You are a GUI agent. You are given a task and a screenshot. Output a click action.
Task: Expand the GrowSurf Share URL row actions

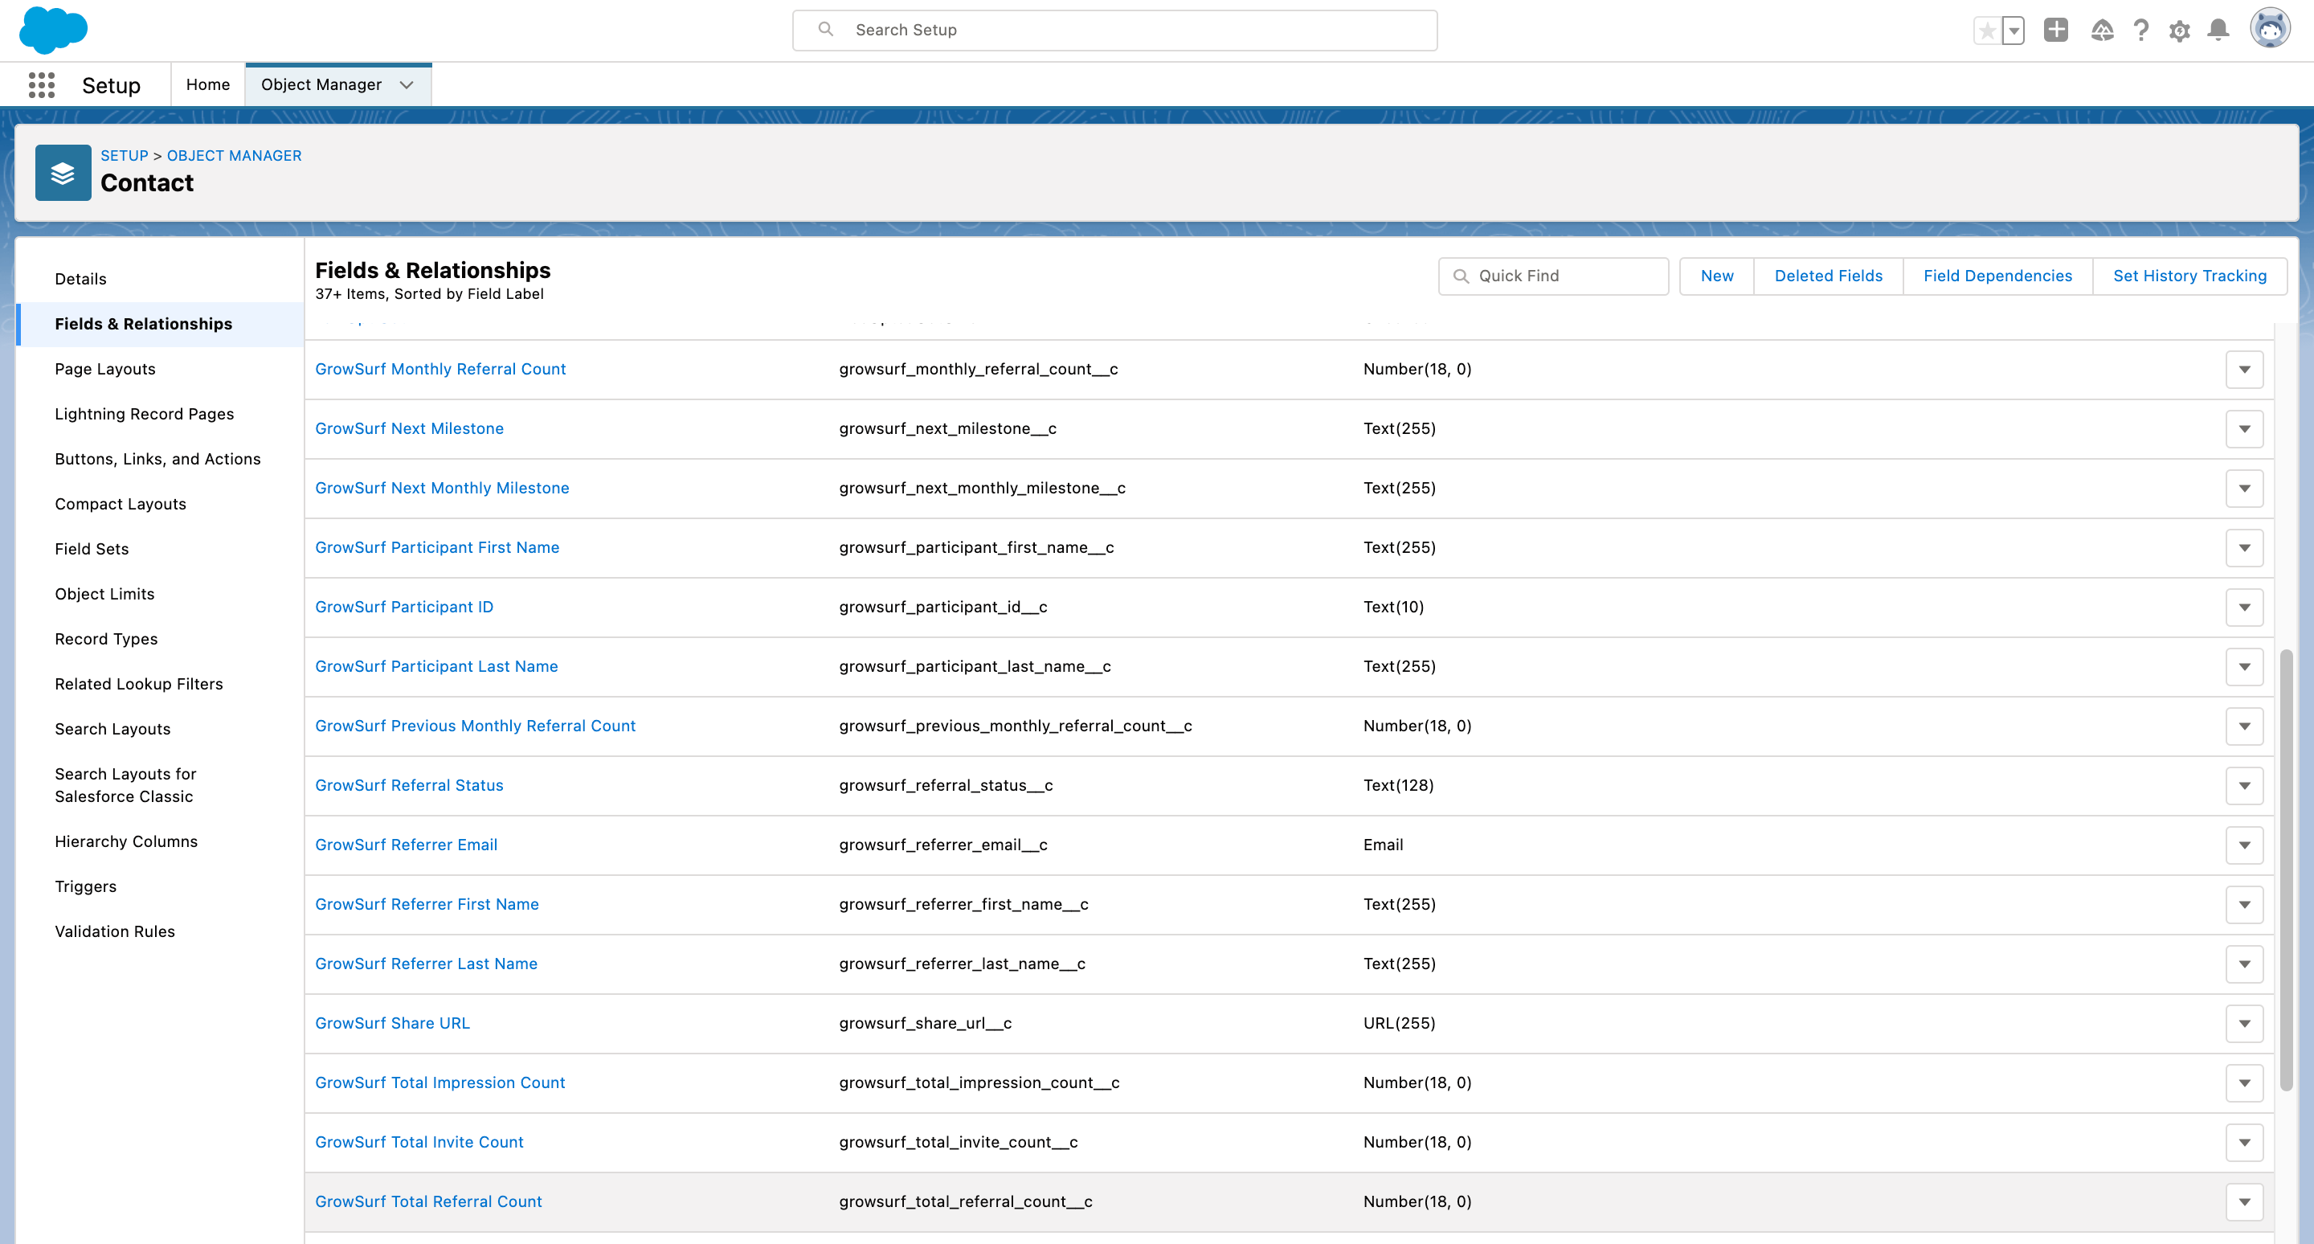2245,1023
